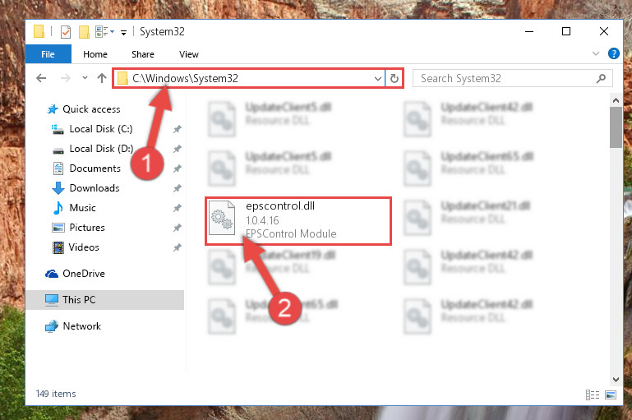Screen dimensions: 632x420
Task: Click the Quick access star icon
Action: pos(53,109)
